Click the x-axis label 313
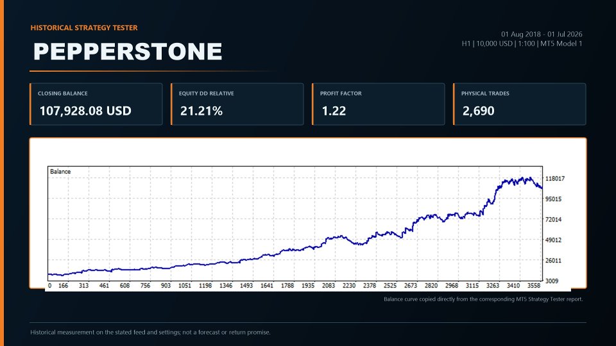The width and height of the screenshot is (616, 346). pos(83,286)
